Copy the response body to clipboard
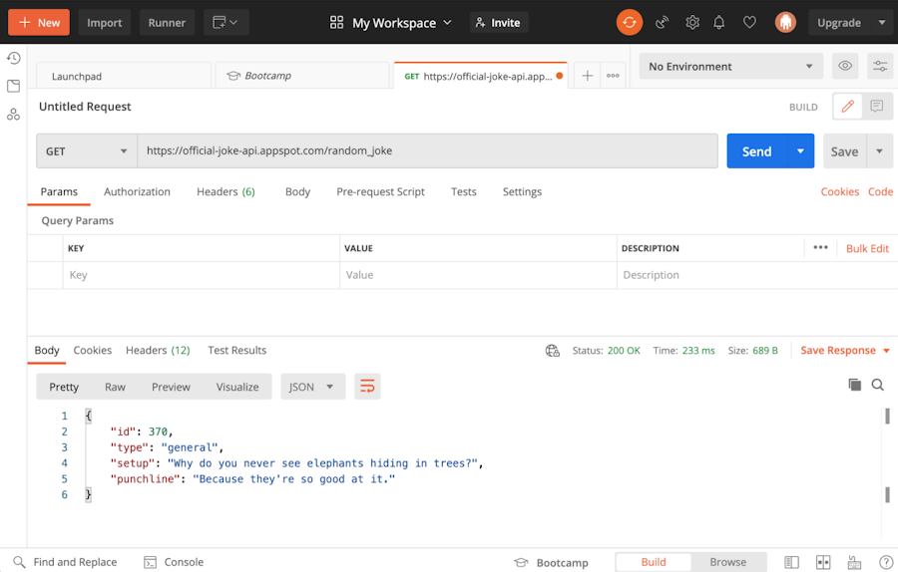 coord(854,385)
